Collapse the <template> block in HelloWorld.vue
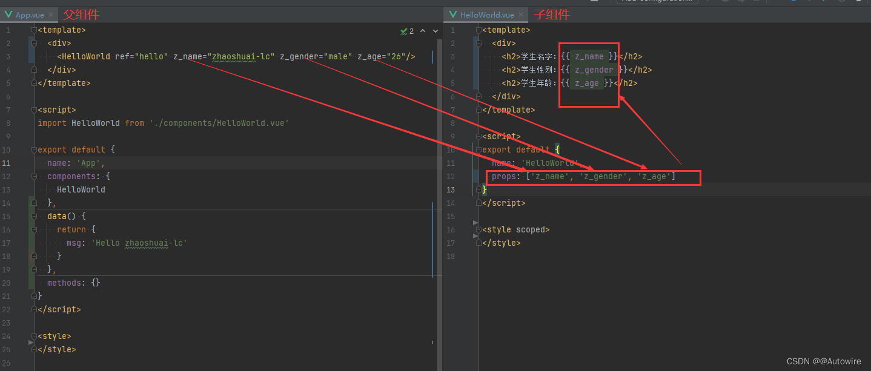 (x=479, y=30)
